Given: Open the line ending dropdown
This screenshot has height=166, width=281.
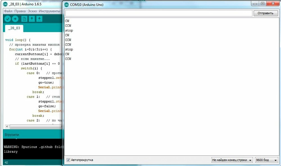Looking at the screenshot, I should tap(232, 160).
